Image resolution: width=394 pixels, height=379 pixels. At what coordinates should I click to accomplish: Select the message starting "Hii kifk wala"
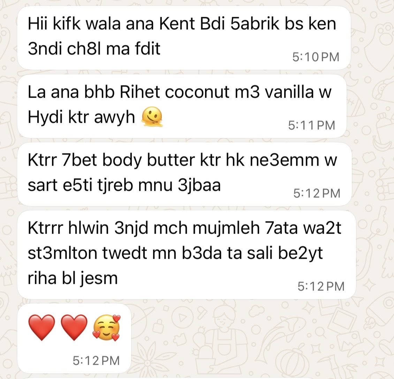(184, 38)
